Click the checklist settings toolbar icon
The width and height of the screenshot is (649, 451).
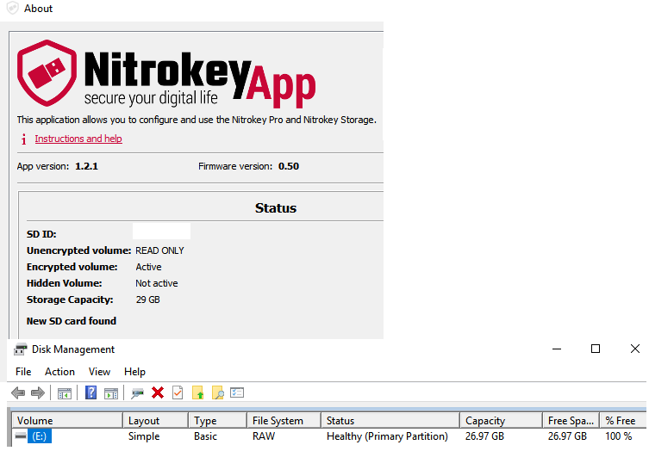[x=237, y=392]
